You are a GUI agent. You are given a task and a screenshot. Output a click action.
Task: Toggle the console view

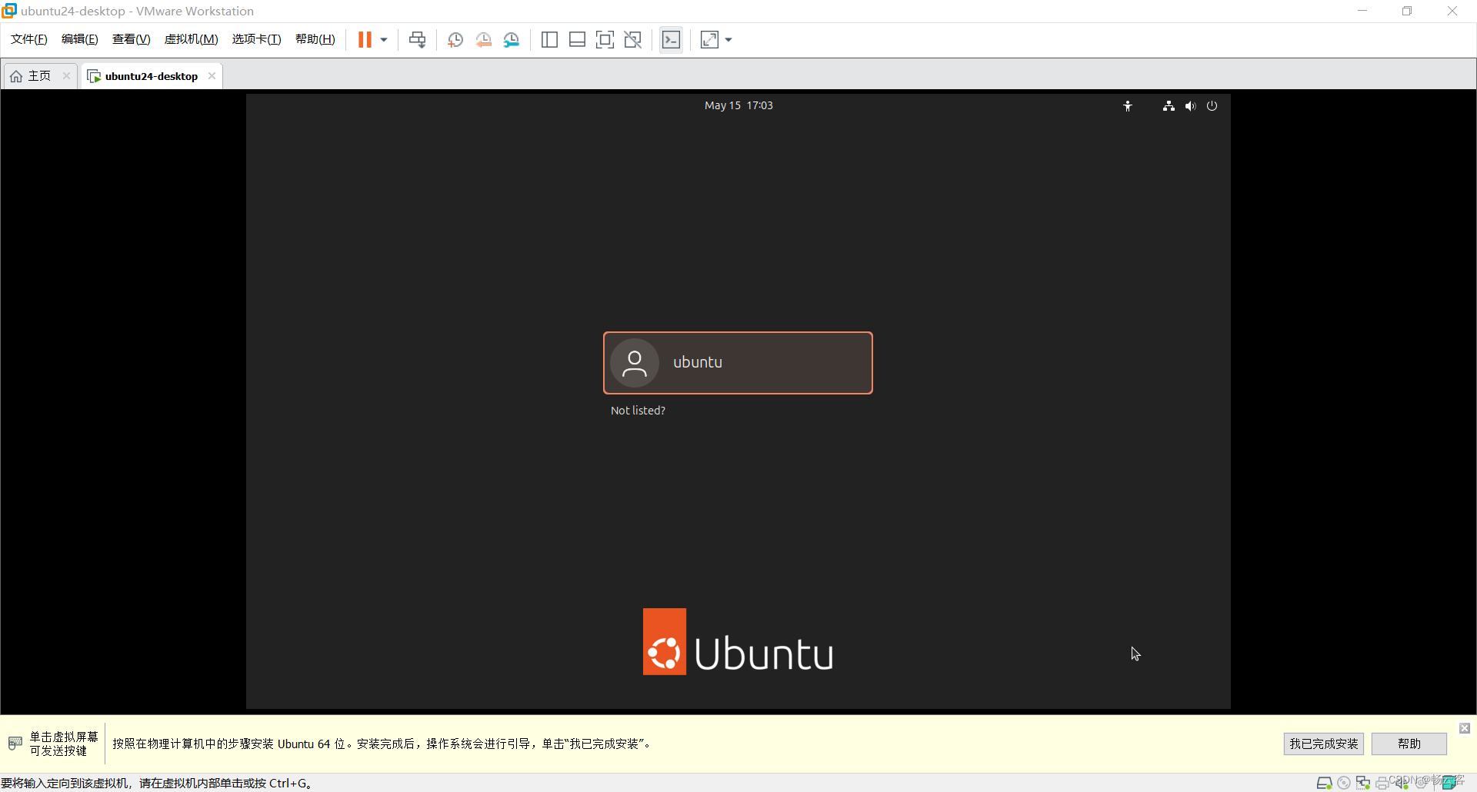pyautogui.click(x=671, y=39)
